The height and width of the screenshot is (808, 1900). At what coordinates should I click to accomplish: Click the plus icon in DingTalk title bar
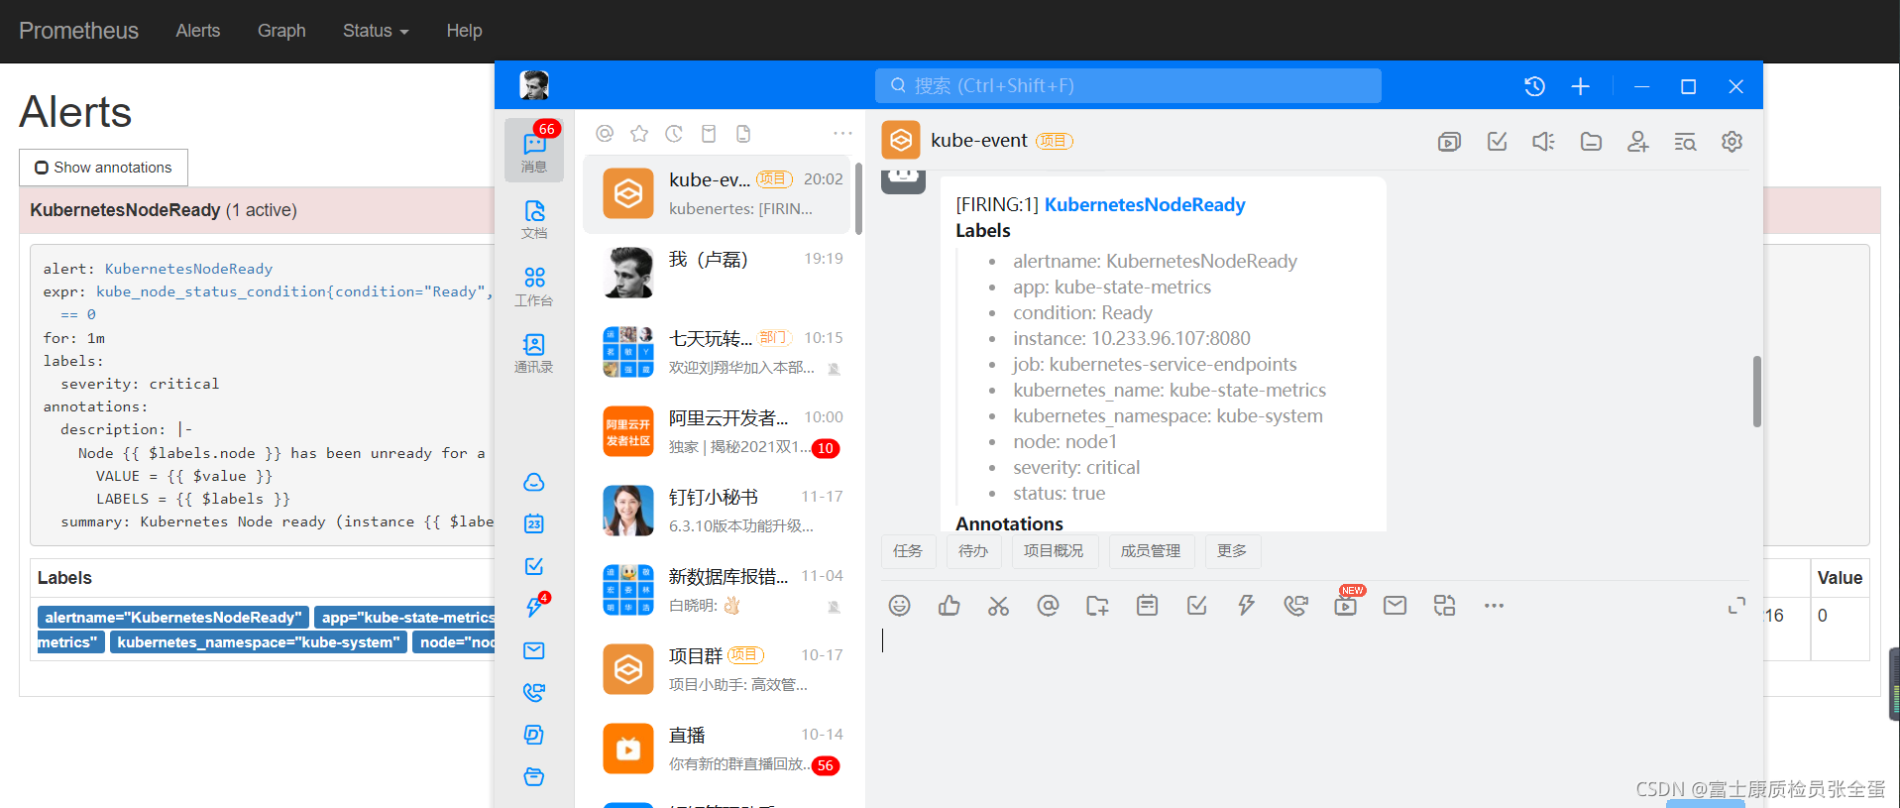coord(1581,86)
